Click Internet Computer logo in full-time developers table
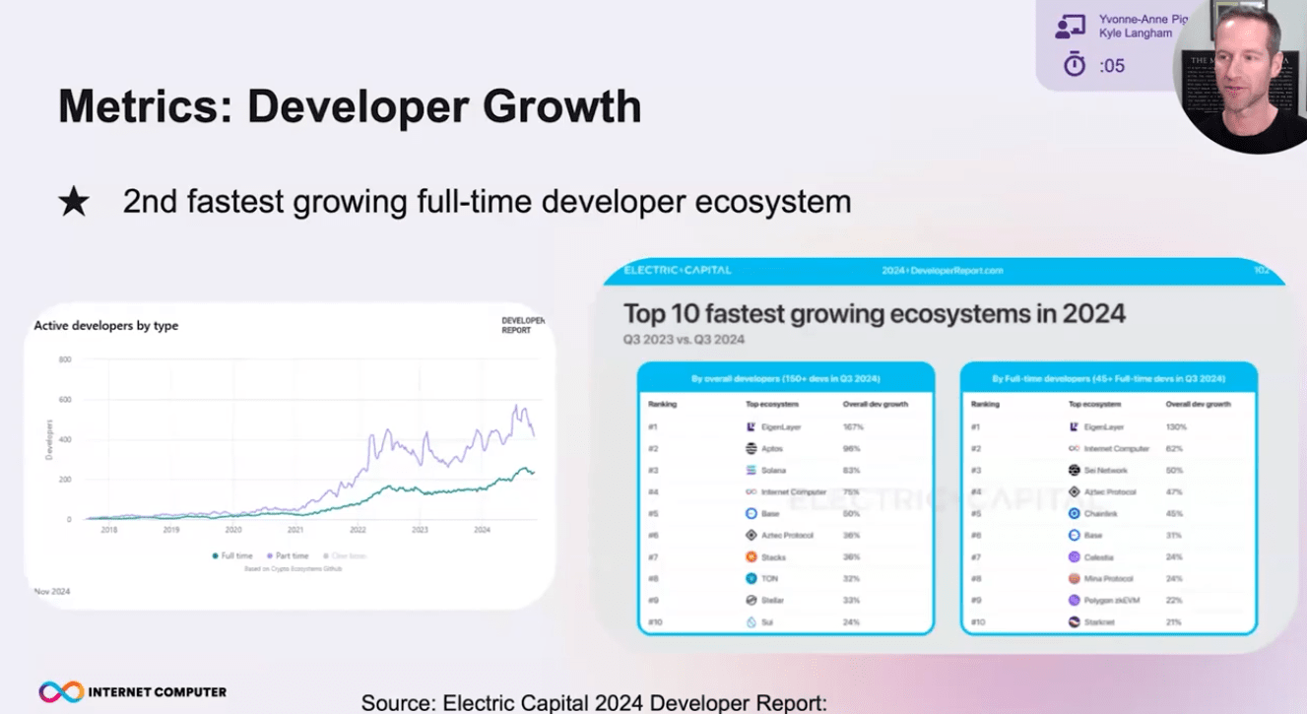This screenshot has width=1307, height=714. coord(1075,448)
